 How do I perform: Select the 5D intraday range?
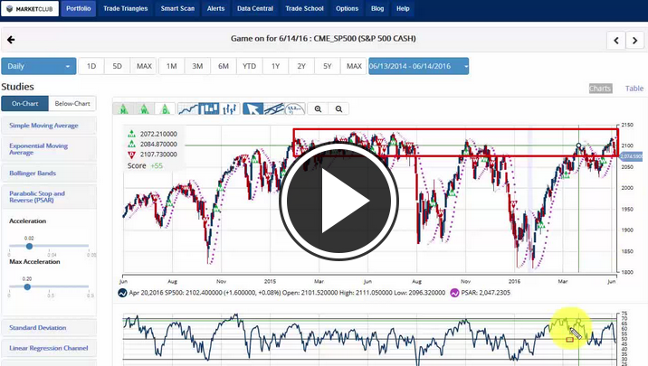click(x=118, y=66)
